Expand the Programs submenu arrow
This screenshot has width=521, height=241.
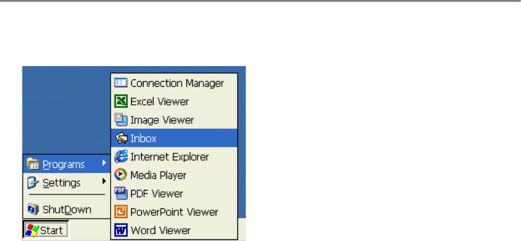click(103, 164)
